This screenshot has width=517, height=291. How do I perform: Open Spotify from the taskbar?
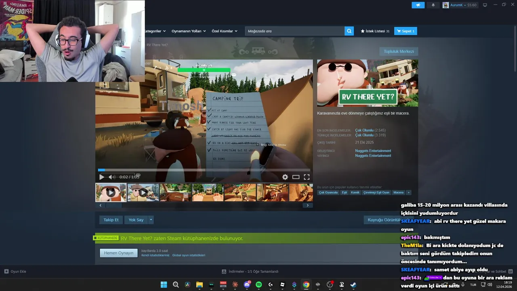(258, 285)
